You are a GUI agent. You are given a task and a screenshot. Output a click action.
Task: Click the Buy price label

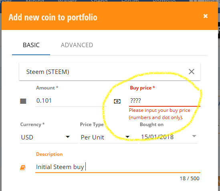point(142,88)
